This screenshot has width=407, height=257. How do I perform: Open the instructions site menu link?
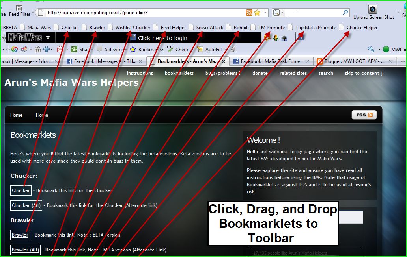[x=140, y=73]
